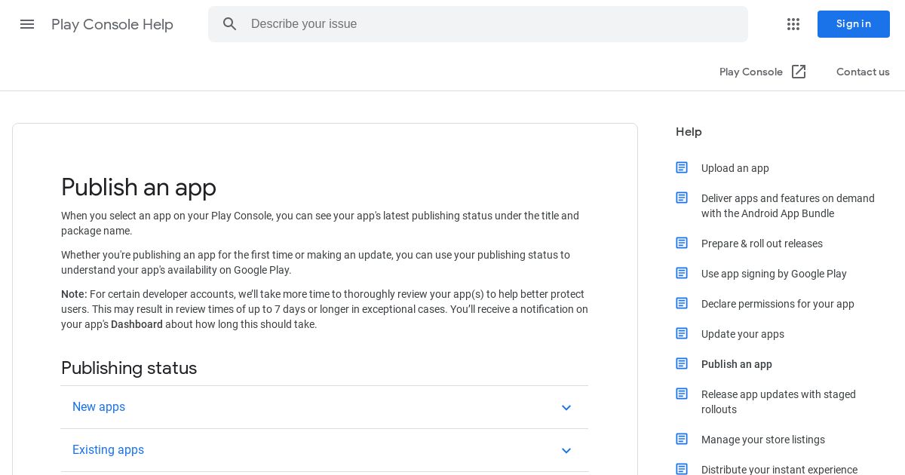905x475 pixels.
Task: Open the Google apps grid
Action: [x=793, y=24]
